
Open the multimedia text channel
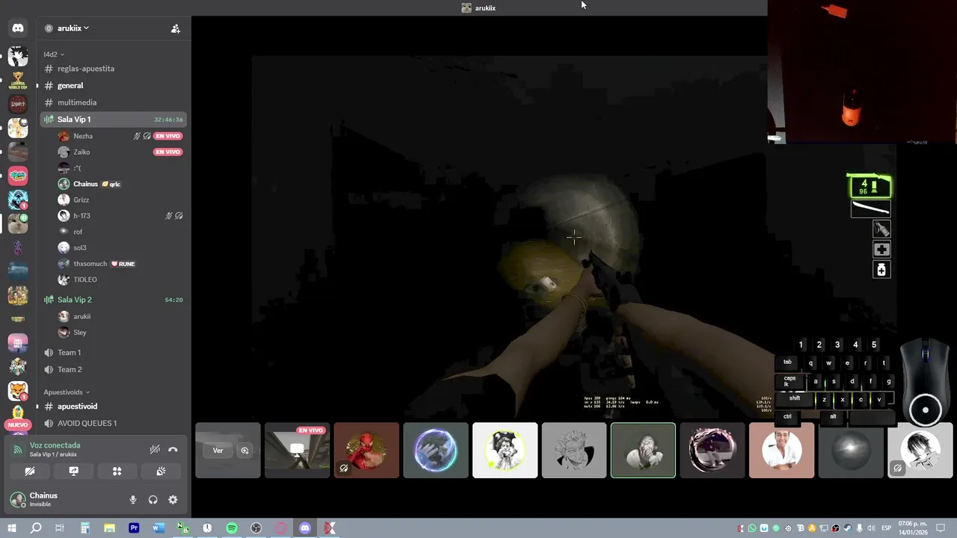(x=112, y=102)
